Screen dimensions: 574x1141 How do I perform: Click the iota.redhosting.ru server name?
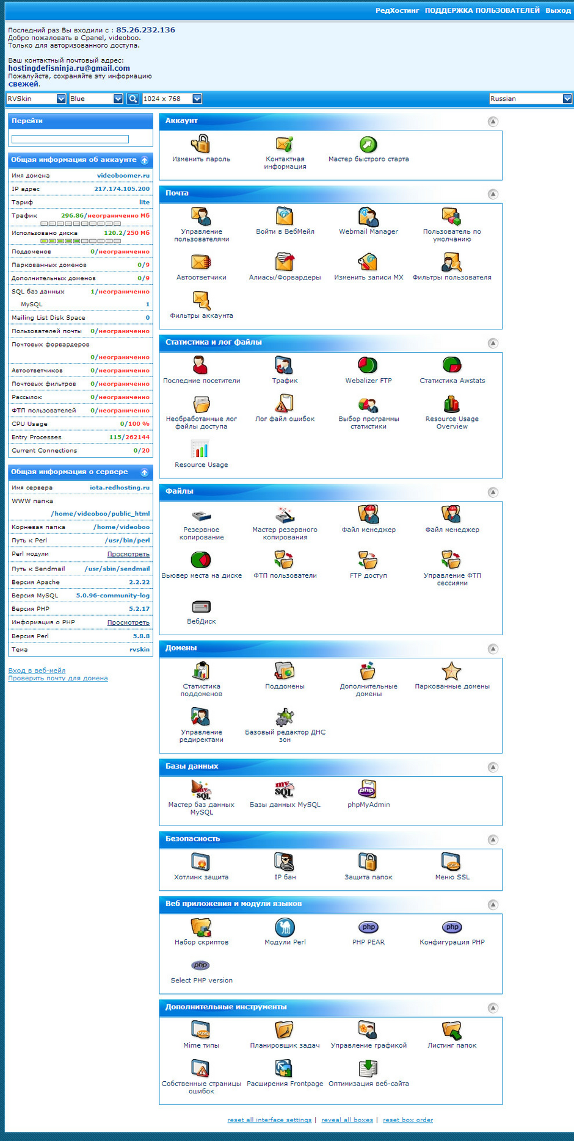tap(120, 488)
